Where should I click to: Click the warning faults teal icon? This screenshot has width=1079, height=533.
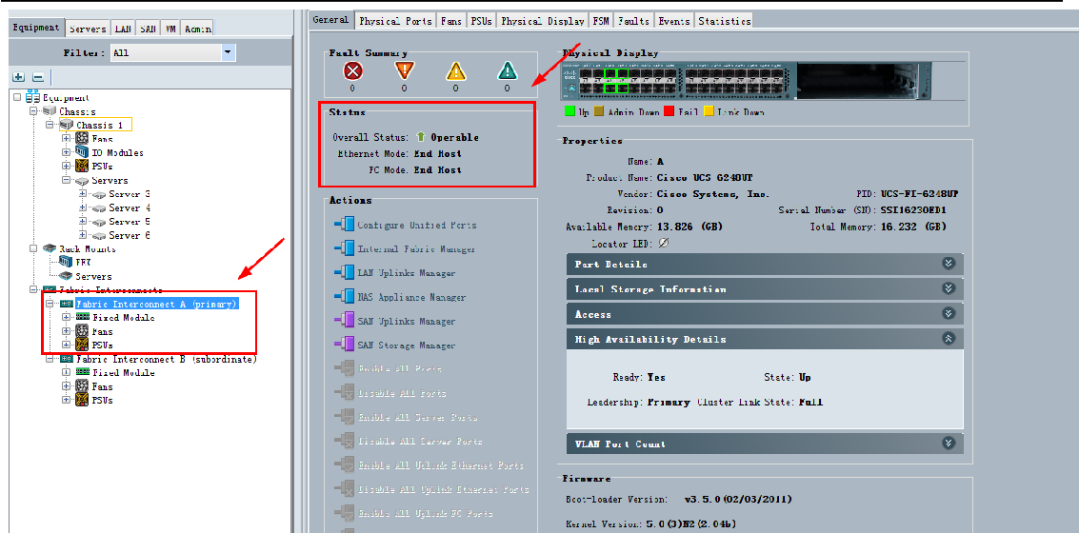pos(508,70)
